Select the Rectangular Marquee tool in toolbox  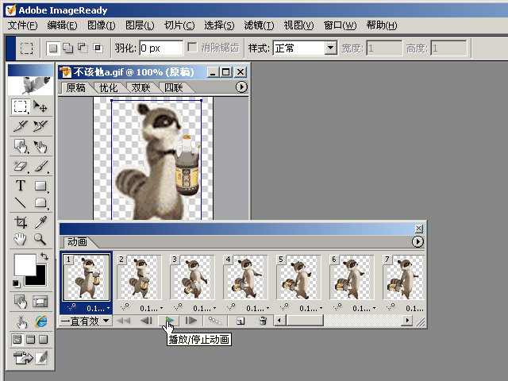(x=20, y=106)
